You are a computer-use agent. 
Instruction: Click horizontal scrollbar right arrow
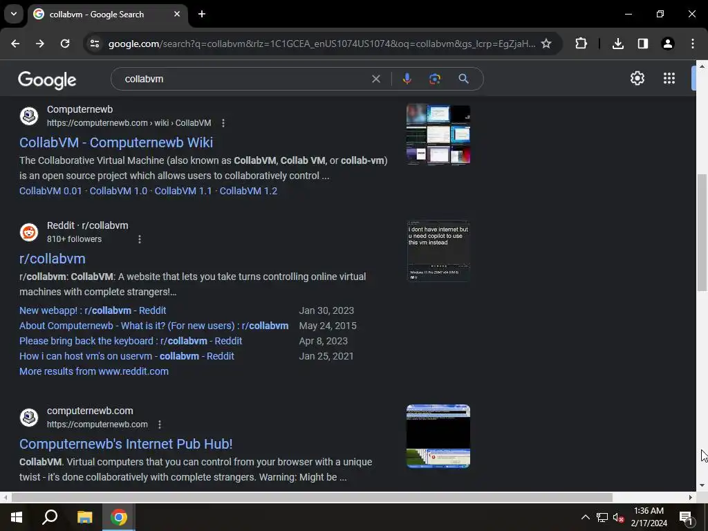click(691, 498)
